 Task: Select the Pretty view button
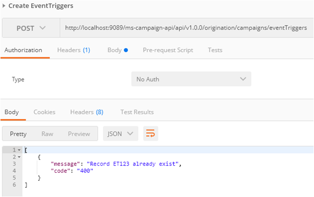18,134
